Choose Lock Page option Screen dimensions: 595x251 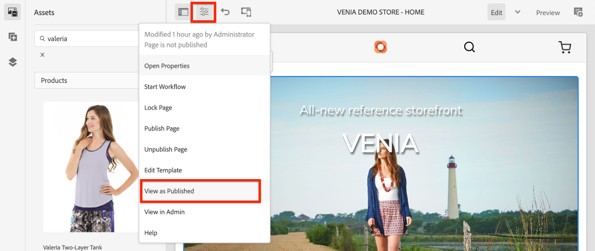pos(205,107)
